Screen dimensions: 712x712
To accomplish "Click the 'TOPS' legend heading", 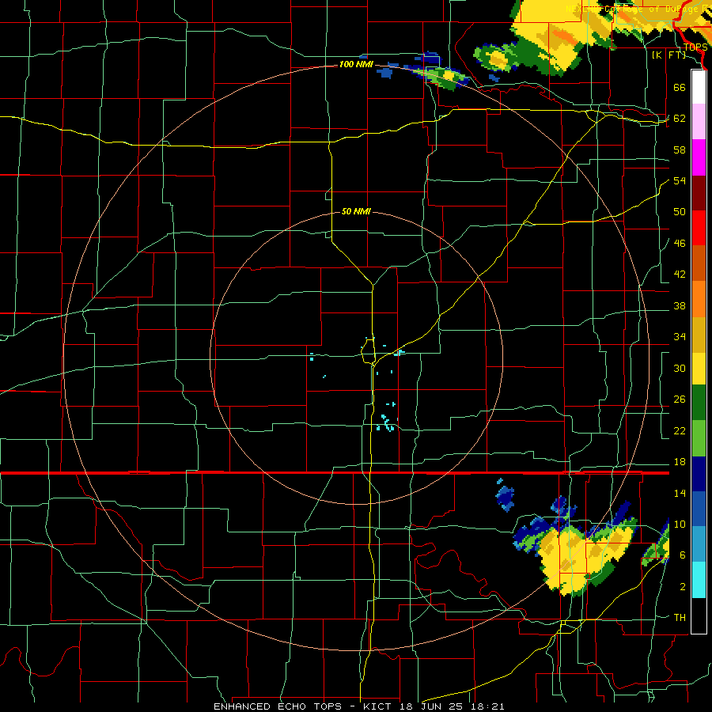I will tap(695, 47).
